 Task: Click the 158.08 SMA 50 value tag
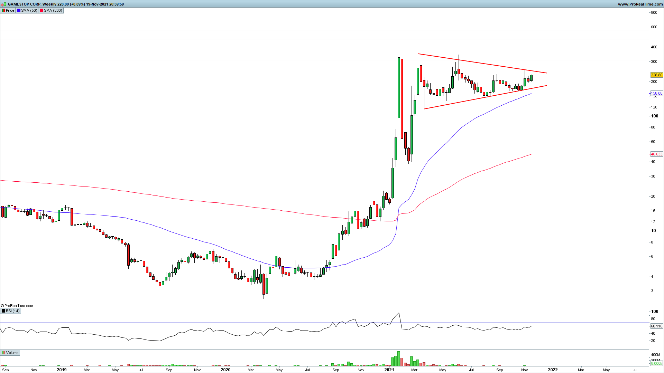[x=656, y=93]
